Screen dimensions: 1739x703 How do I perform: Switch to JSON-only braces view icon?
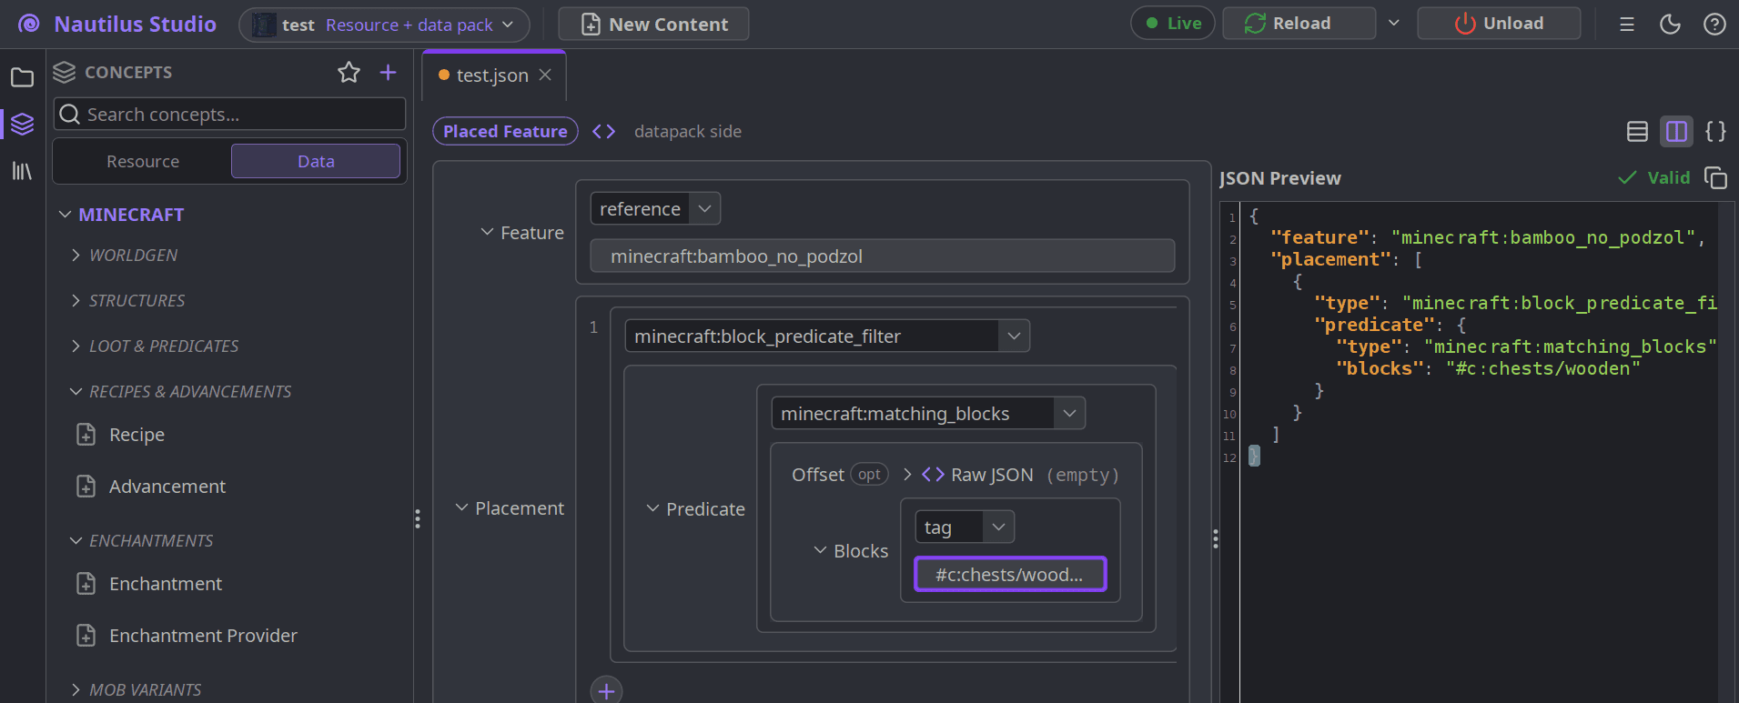click(x=1715, y=132)
